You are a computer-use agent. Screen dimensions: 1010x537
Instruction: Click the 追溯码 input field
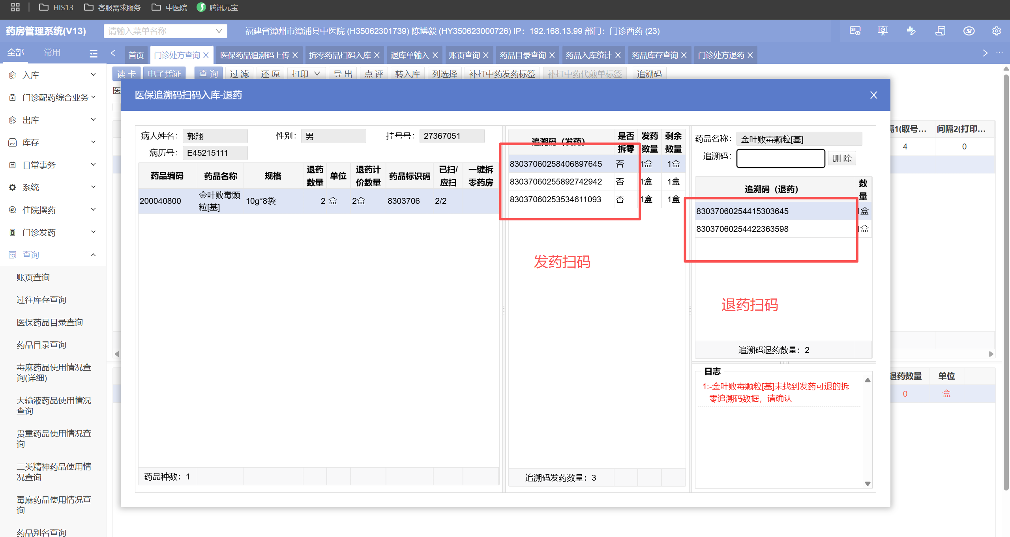point(780,158)
